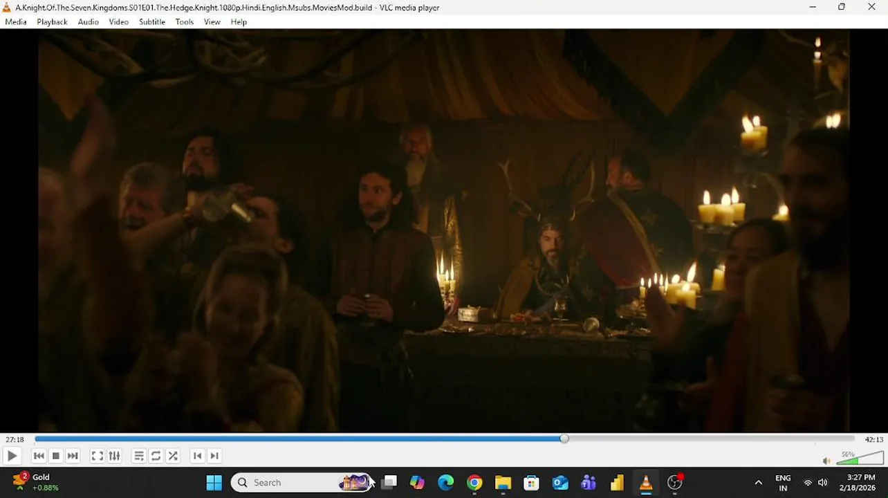Open the Playback menu
Image resolution: width=888 pixels, height=498 pixels.
[x=52, y=22]
